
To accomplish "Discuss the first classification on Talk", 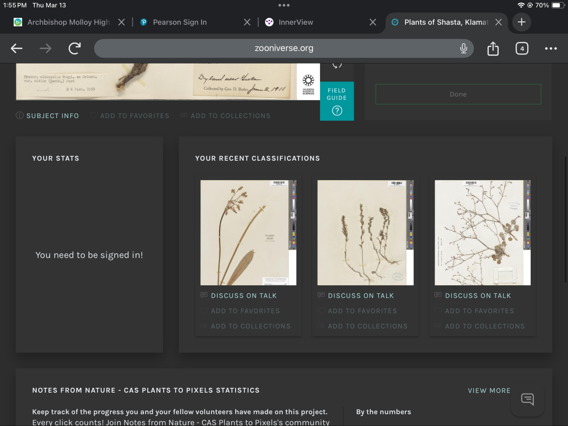I will pos(239,296).
